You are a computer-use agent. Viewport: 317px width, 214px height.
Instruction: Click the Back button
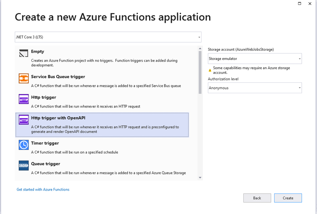pyautogui.click(x=257, y=198)
